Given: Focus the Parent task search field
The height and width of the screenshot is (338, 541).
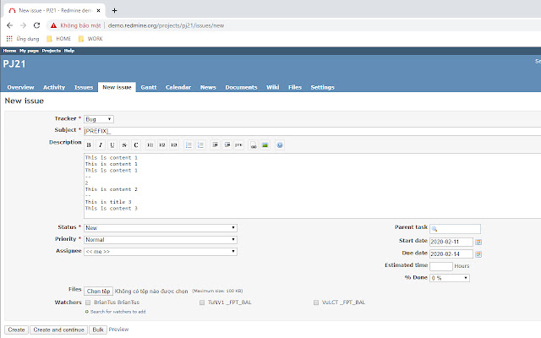Looking at the screenshot, I should (x=455, y=229).
